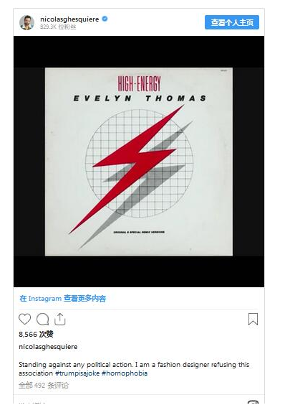Open the nicolasghesquiere name above the caption

click(48, 347)
